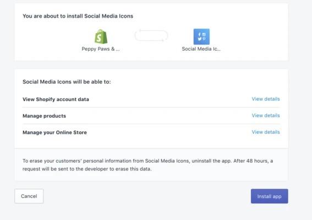
Task: Cancel the app installation
Action: coord(29,196)
